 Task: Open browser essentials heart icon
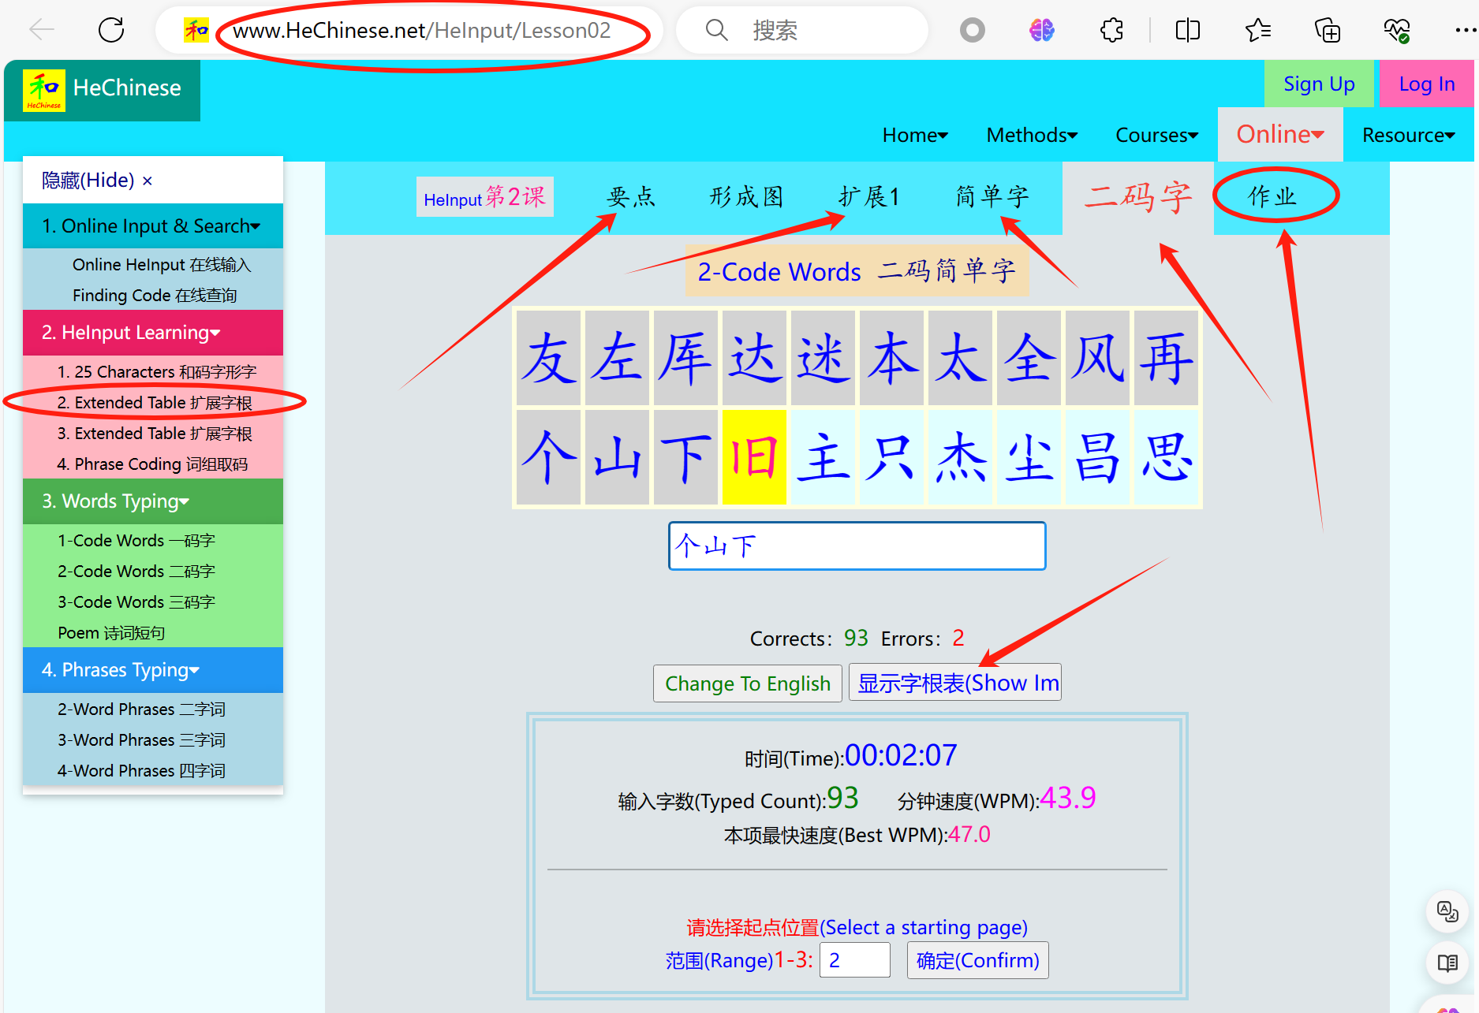pos(1397,31)
